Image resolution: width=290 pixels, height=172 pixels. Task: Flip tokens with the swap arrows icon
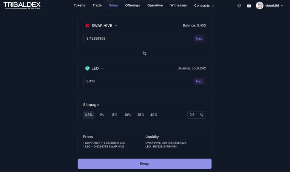point(145,54)
